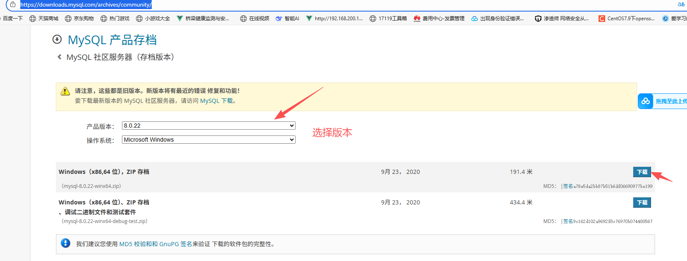The width and height of the screenshot is (687, 261).
Task: Click the back chevron before MySQL 社区服务器
Action: 60,57
